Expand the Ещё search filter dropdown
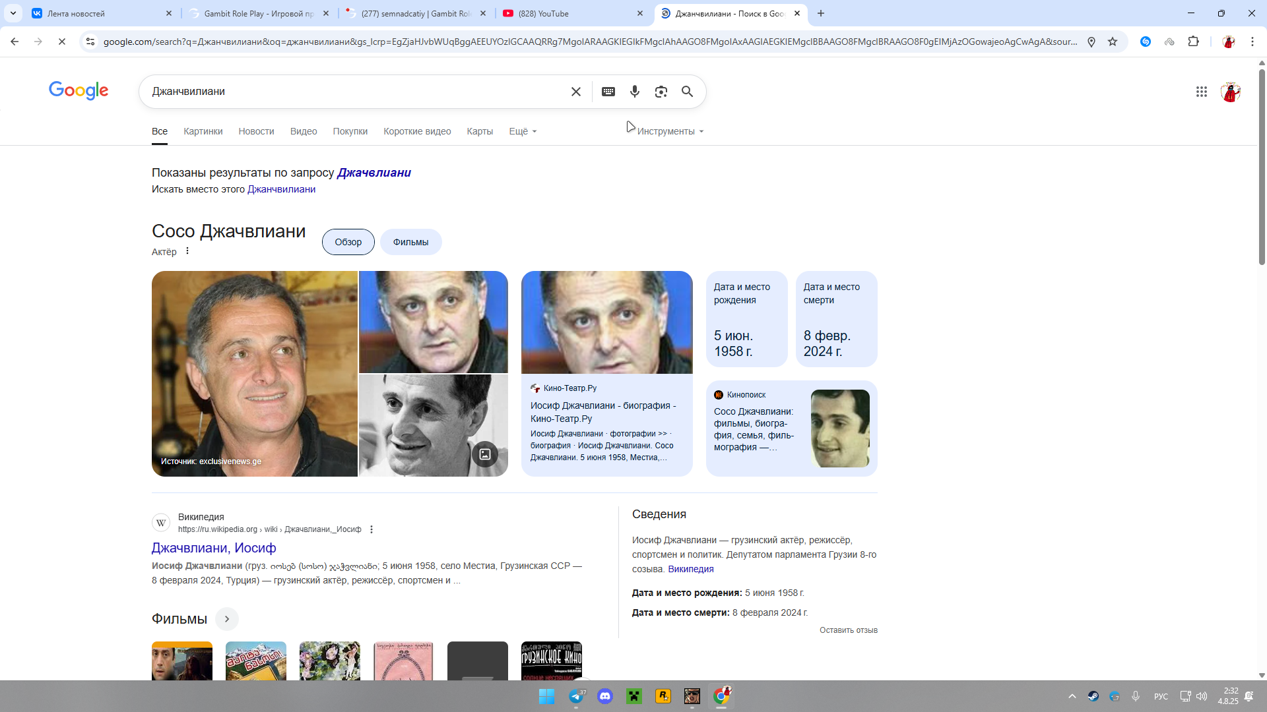This screenshot has width=1267, height=712. click(523, 131)
